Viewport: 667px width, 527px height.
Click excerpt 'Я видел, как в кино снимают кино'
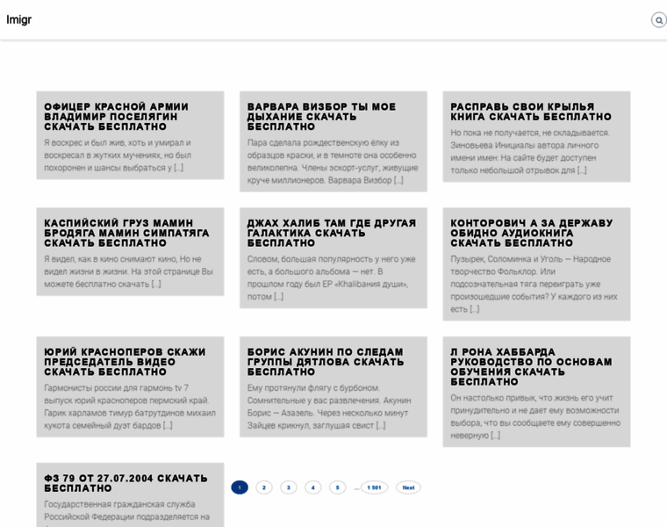click(x=128, y=271)
